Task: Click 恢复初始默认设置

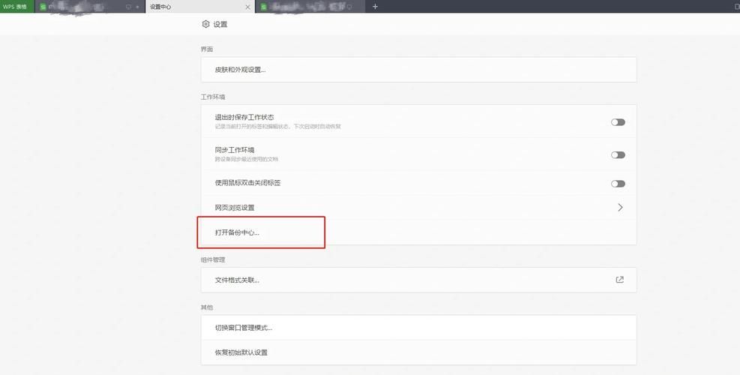Action: [x=418, y=352]
